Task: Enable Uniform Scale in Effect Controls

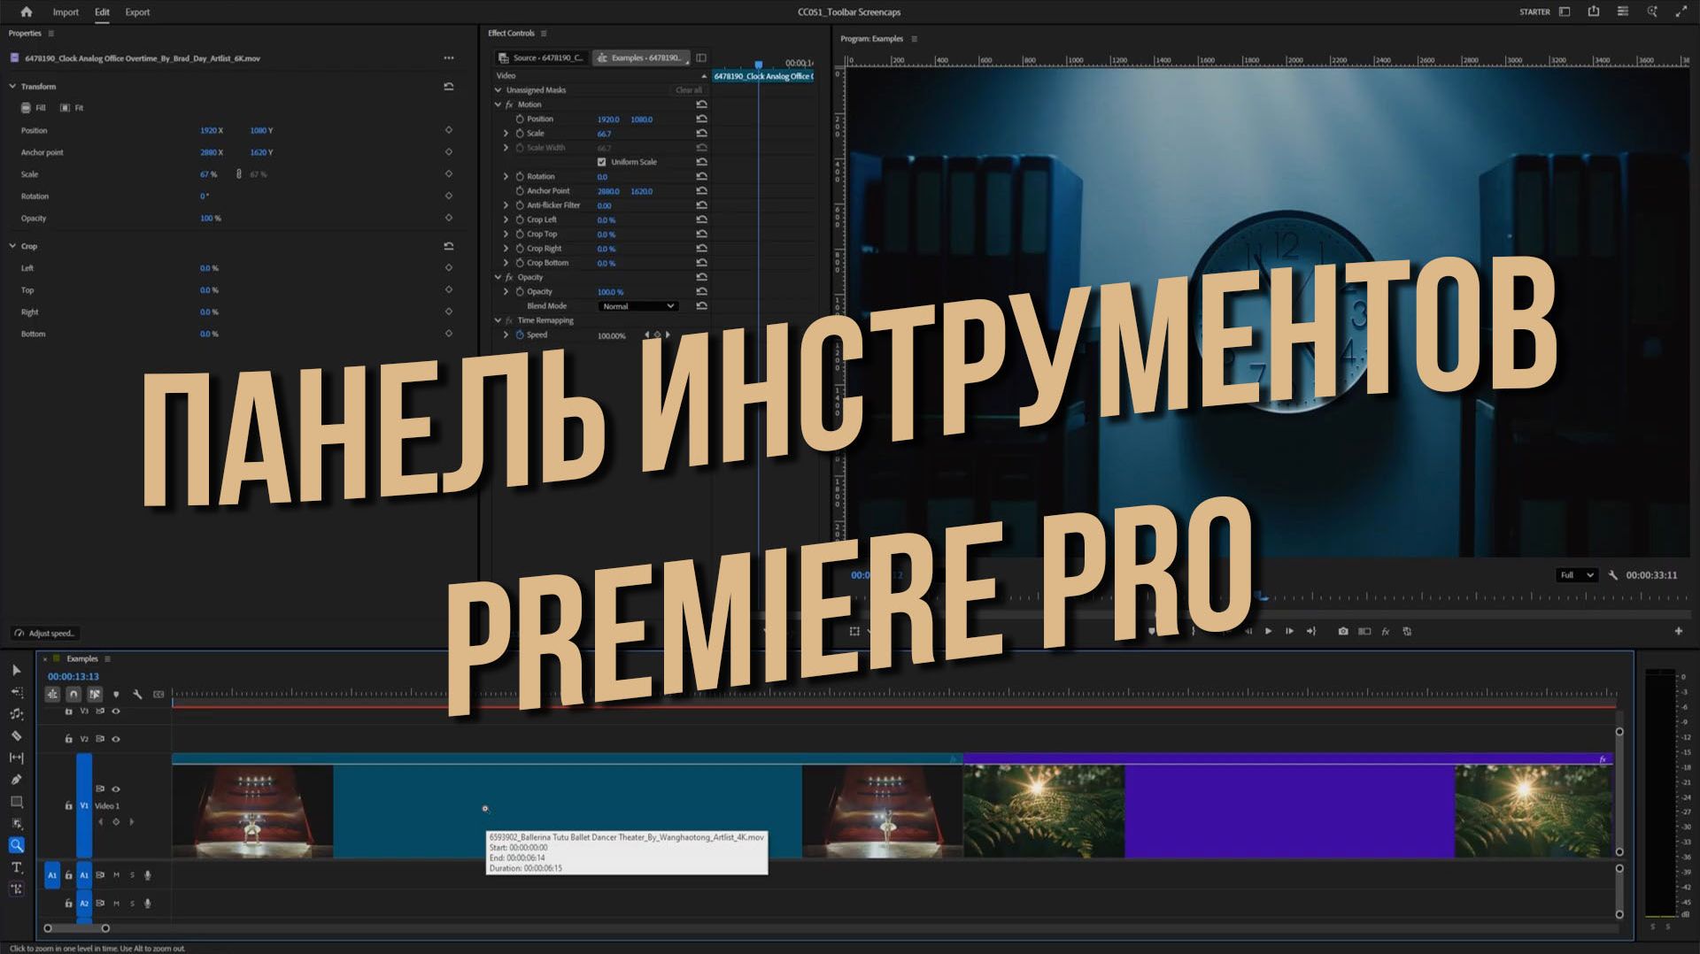Action: (x=602, y=162)
